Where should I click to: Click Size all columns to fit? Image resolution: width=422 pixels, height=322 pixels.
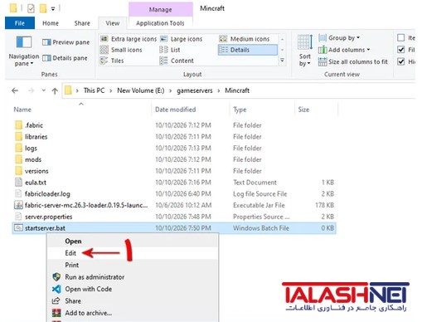point(353,61)
